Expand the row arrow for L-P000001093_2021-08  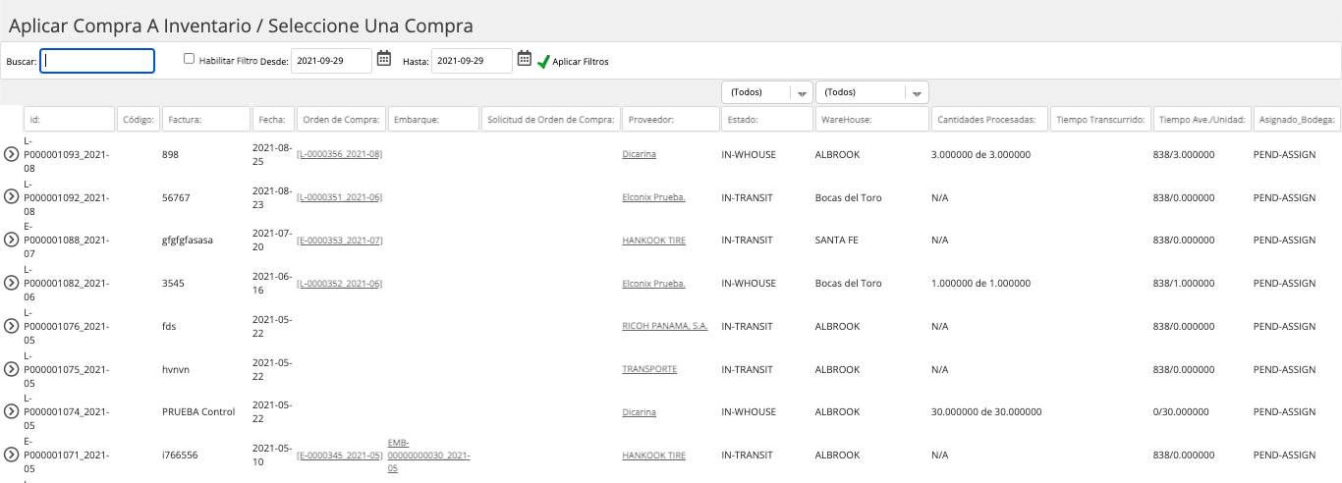[12, 154]
